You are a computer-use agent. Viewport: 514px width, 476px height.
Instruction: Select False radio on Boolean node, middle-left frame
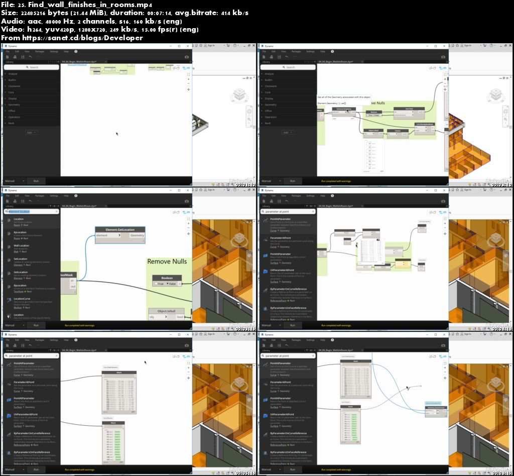click(168, 283)
